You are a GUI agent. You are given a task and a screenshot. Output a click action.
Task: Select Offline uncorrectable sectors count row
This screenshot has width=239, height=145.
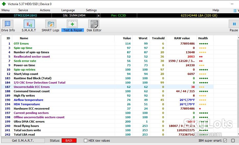pyautogui.click(x=107, y=117)
